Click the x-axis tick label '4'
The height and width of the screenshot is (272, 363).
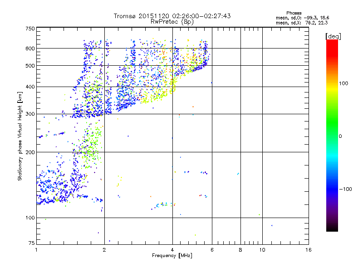172,250
